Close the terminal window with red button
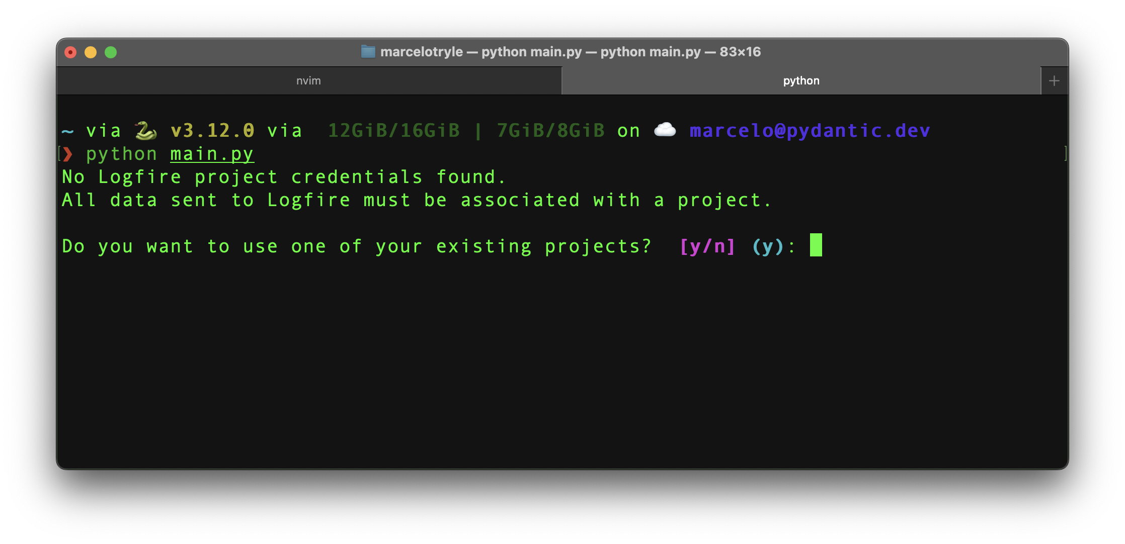This screenshot has width=1125, height=544. [70, 52]
